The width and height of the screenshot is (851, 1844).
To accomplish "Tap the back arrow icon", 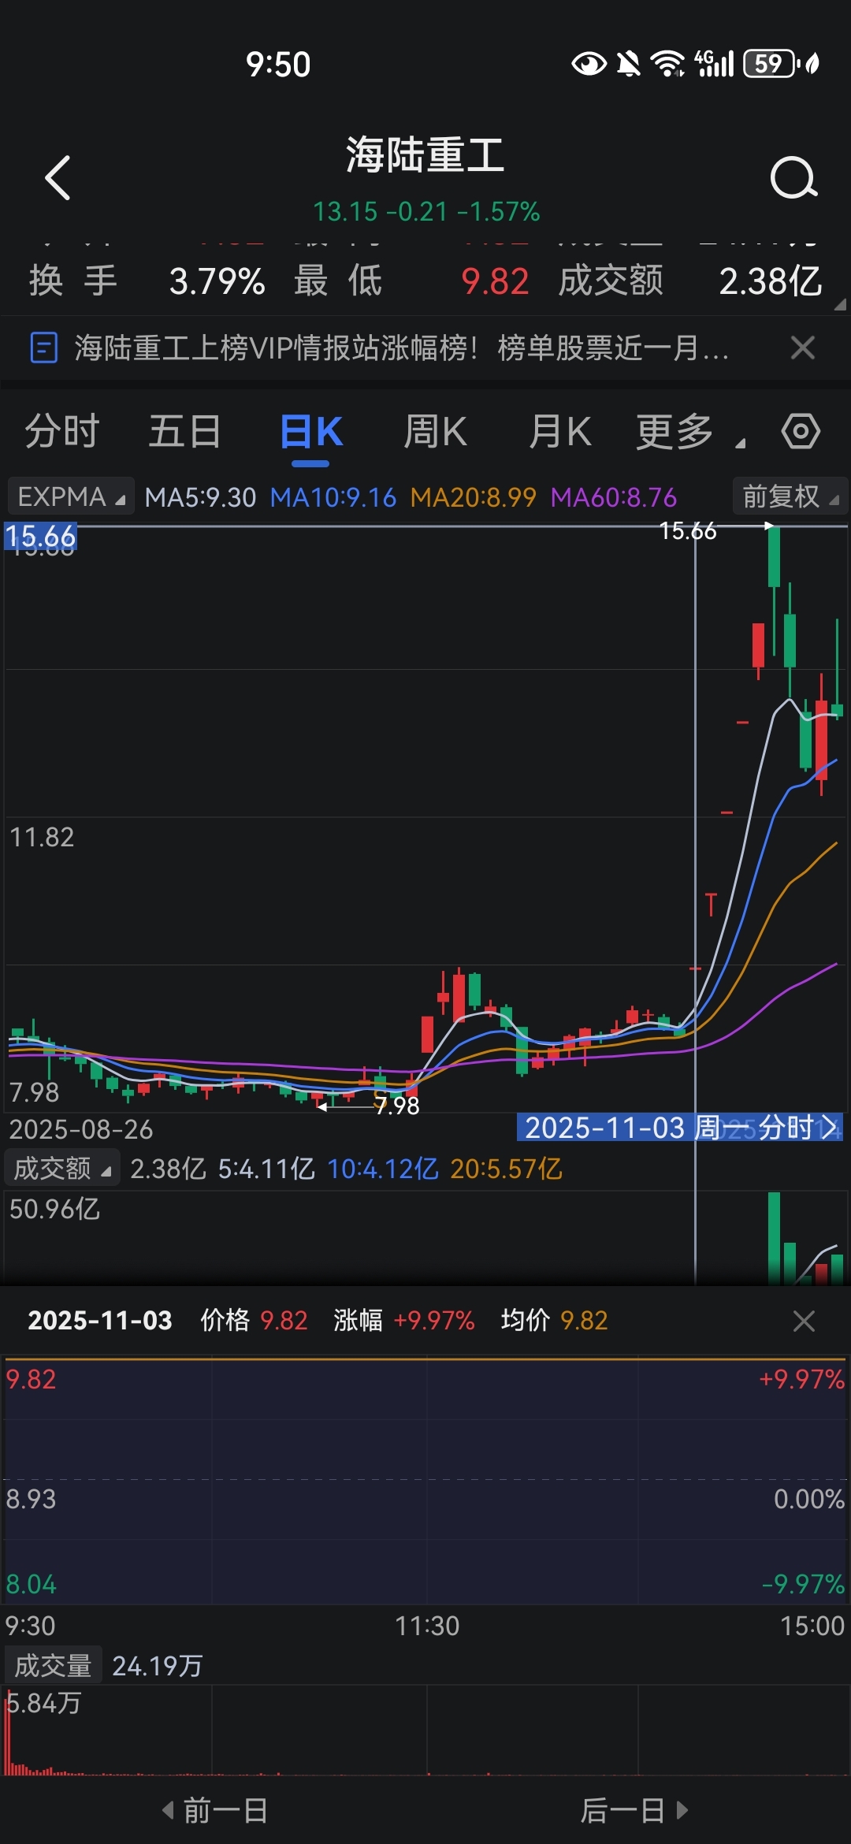I will (58, 177).
